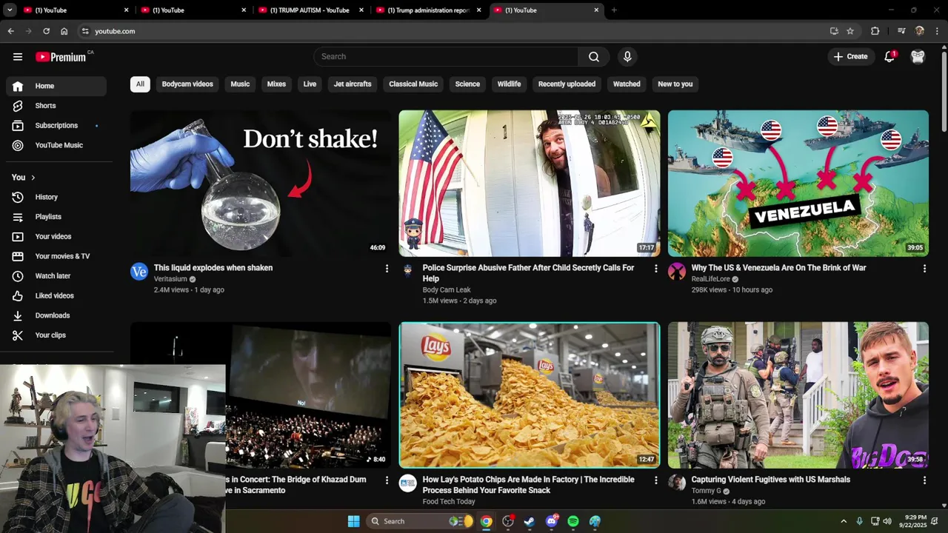Select the Science filter chip
The width and height of the screenshot is (948, 533).
coord(467,84)
